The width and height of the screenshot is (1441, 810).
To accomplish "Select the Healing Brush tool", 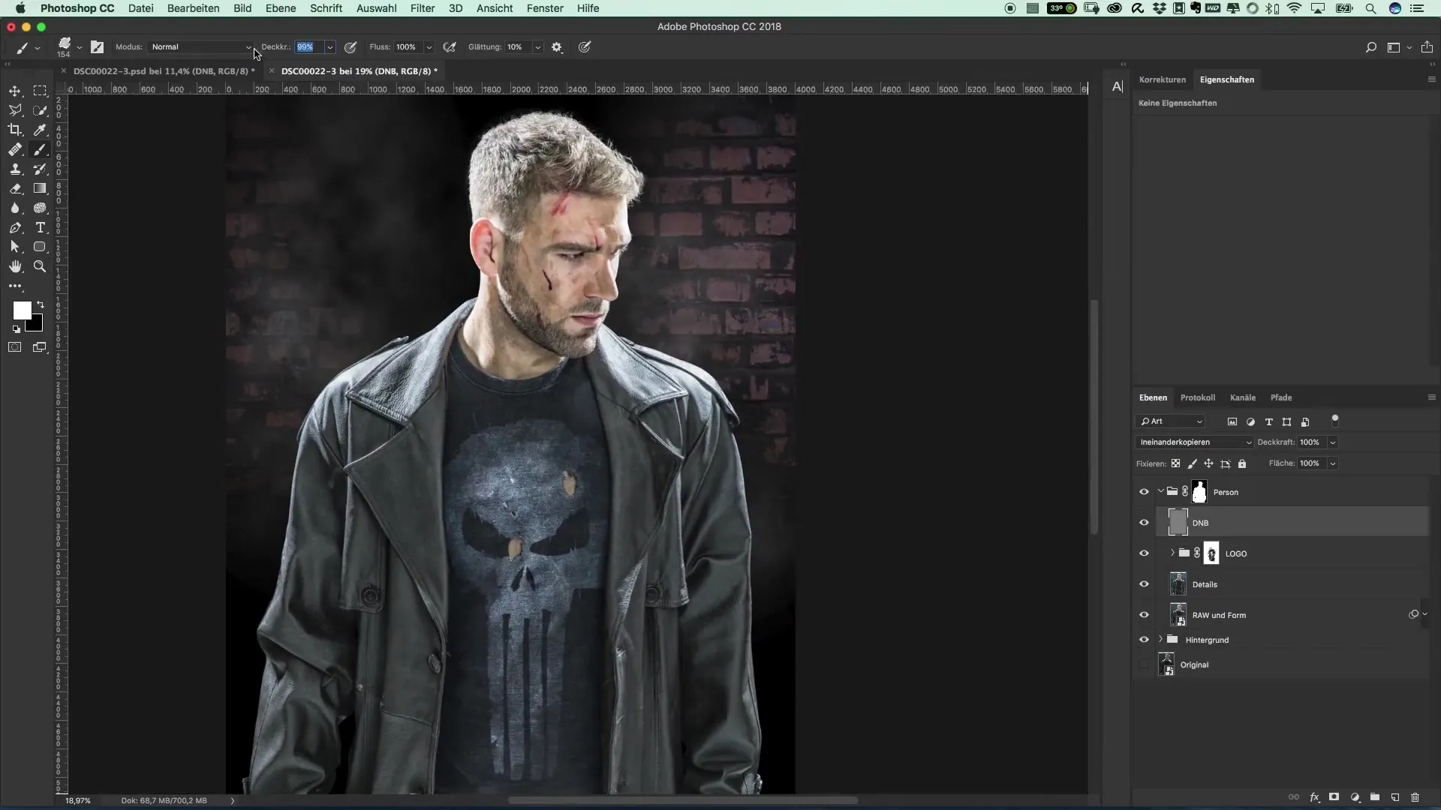I will [15, 149].
